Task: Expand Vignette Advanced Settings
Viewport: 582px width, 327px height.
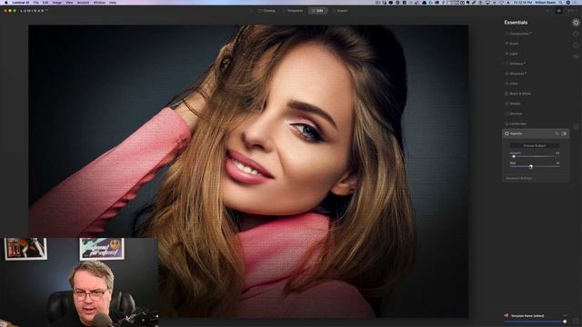Action: click(x=518, y=178)
